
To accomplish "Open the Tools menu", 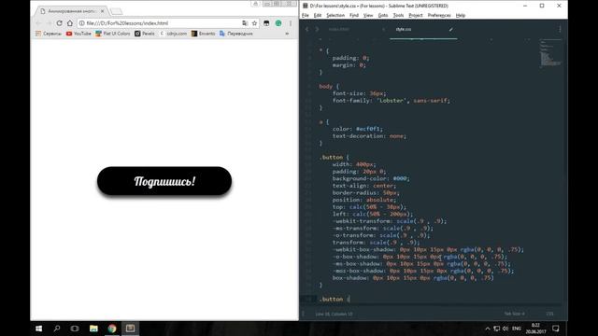I will tap(398, 15).
